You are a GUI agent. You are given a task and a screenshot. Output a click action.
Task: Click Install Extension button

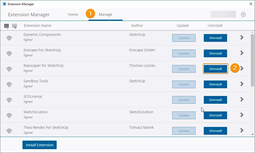coord(40,145)
